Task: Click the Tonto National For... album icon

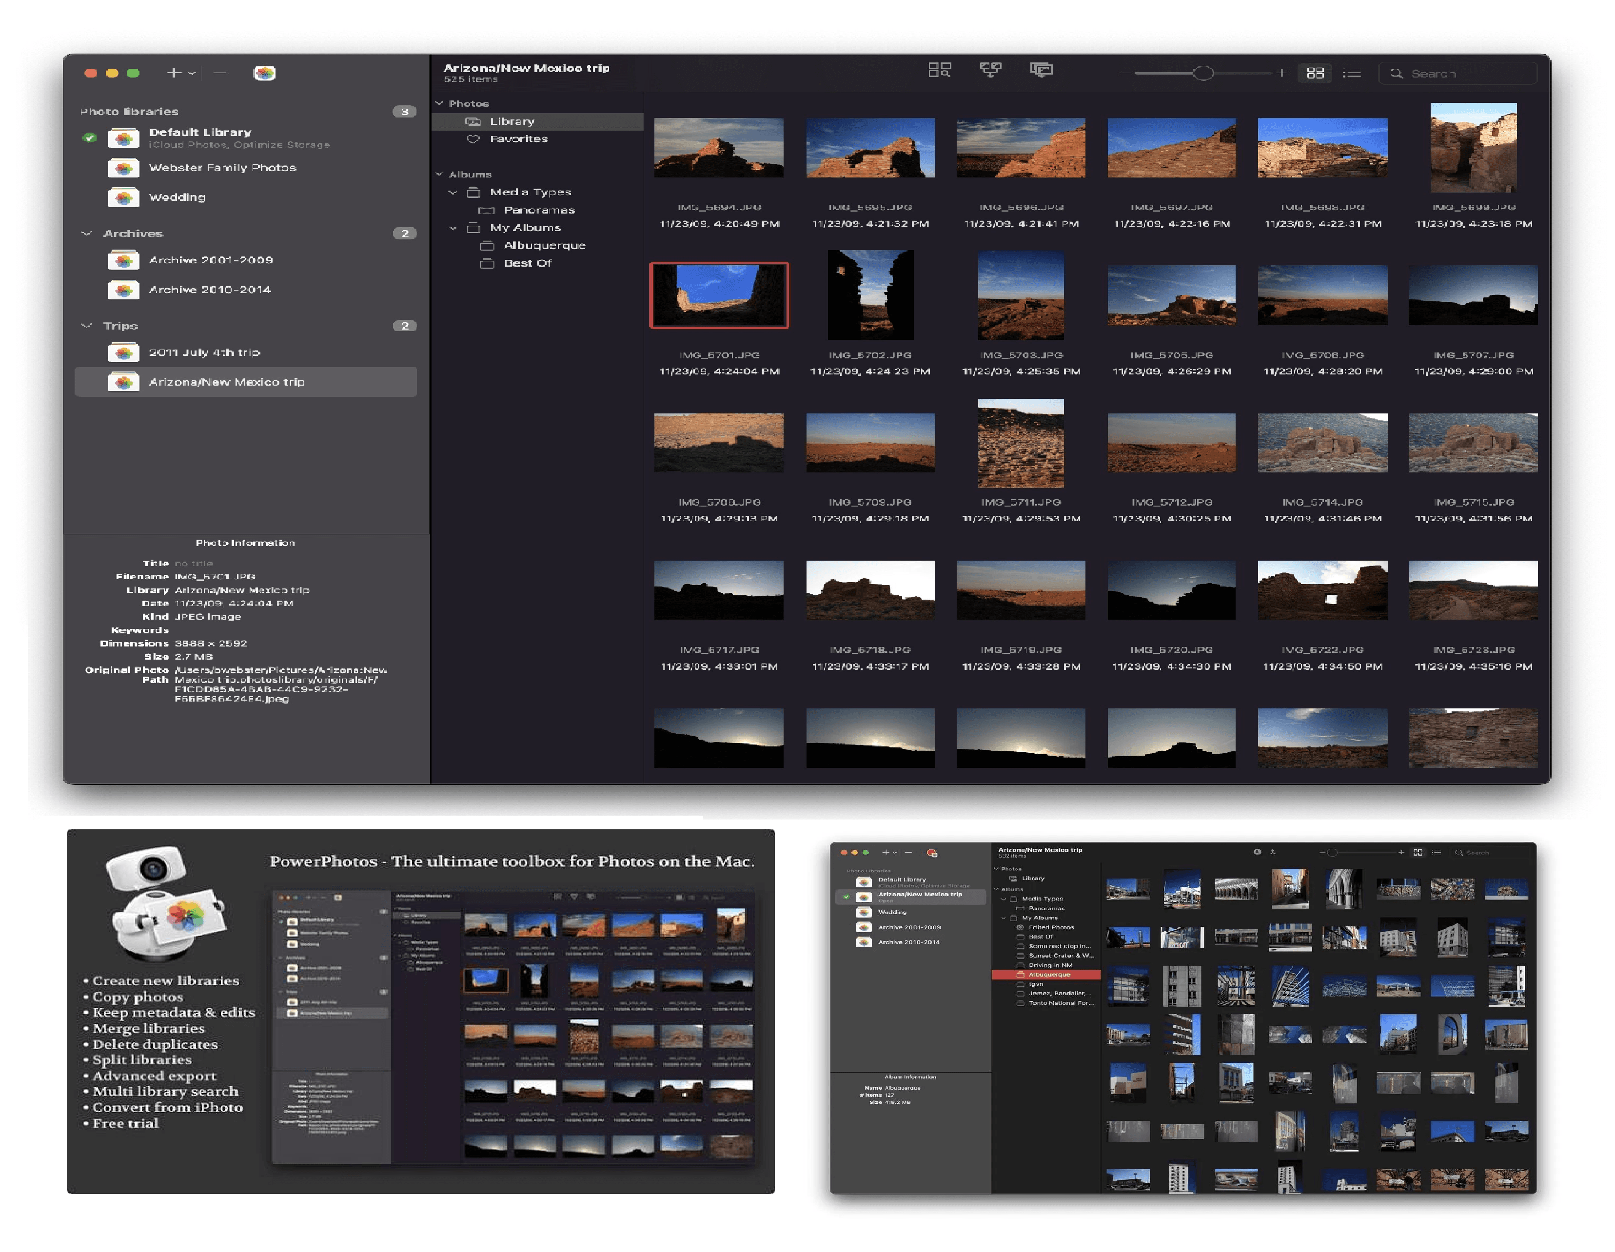Action: pyautogui.click(x=1021, y=1003)
